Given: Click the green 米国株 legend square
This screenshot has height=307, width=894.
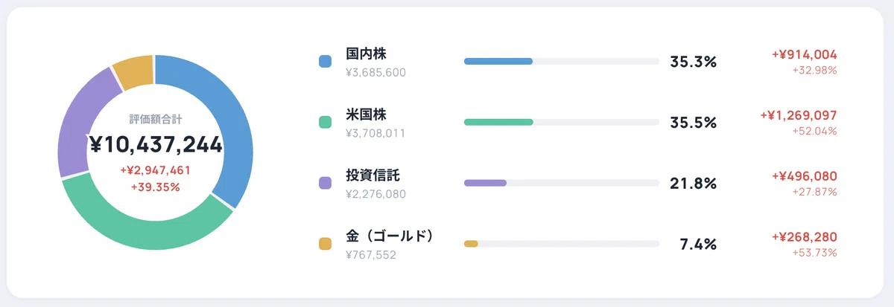Looking at the screenshot, I should pos(325,122).
